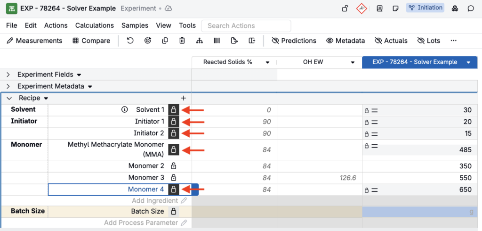Image resolution: width=482 pixels, height=231 pixels.
Task: Open OH EW column dropdown
Action: [353, 63]
